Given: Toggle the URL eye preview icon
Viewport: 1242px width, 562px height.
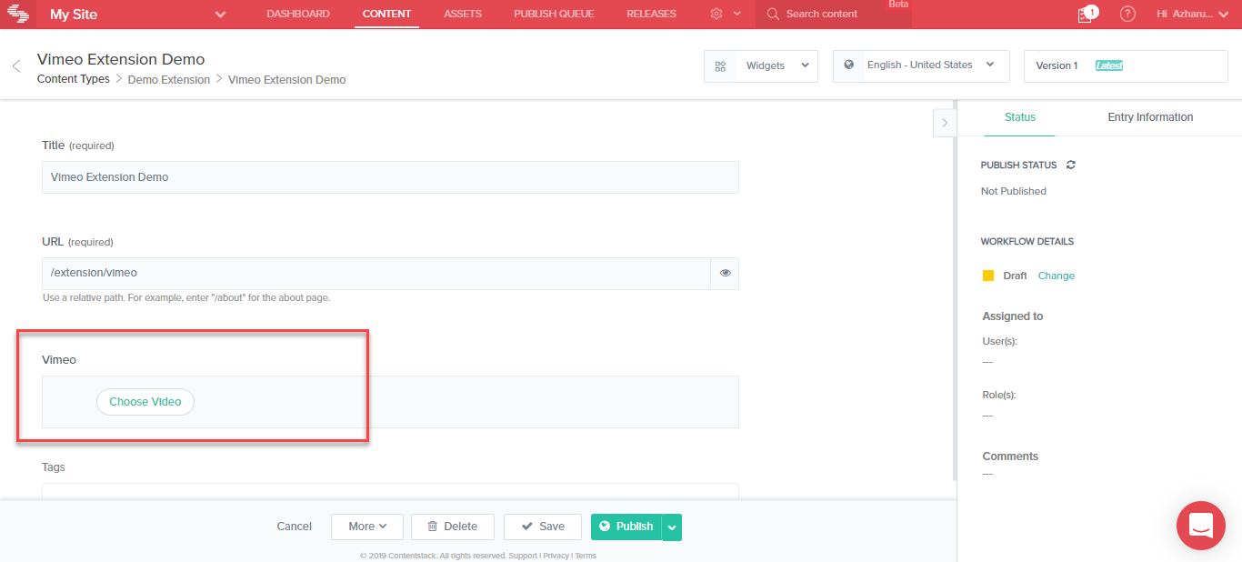Looking at the screenshot, I should coord(726,273).
